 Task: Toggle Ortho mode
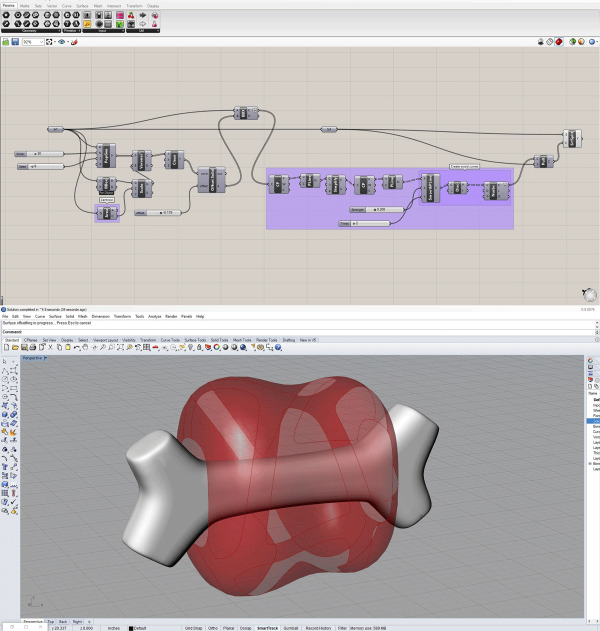[213, 628]
